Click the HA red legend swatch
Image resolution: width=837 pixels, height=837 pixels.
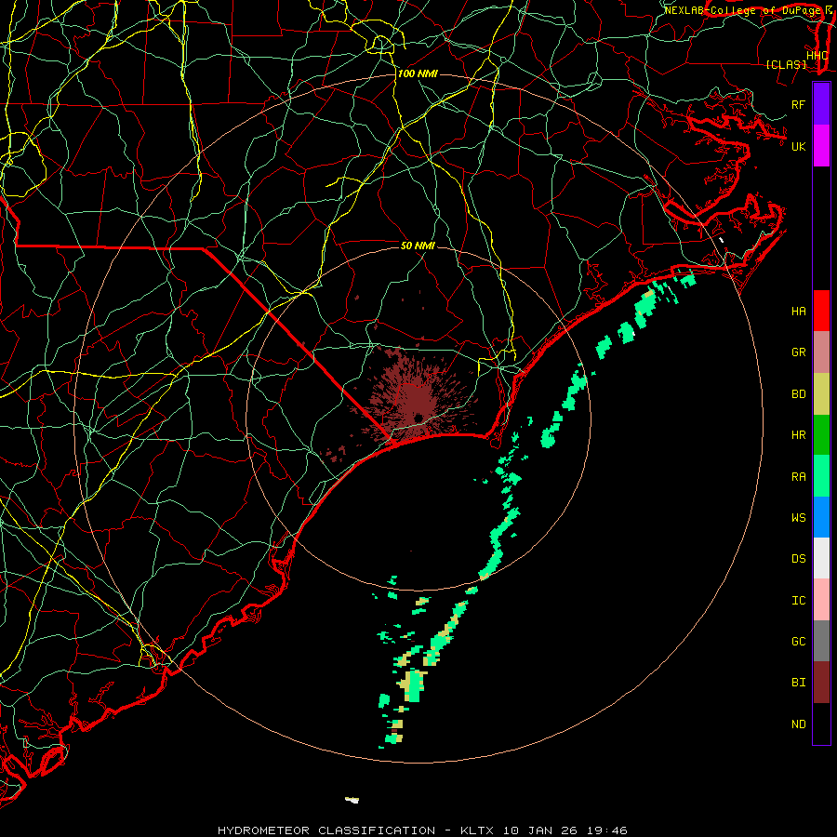tap(821, 311)
